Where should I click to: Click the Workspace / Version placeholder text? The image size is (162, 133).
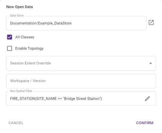coord(28,81)
